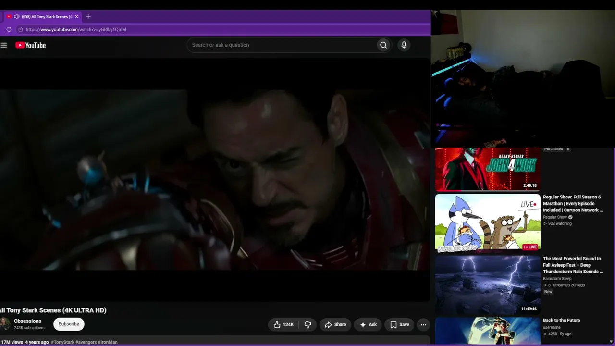Visit the Regular Show channel name
615x346 pixels.
coord(555,217)
